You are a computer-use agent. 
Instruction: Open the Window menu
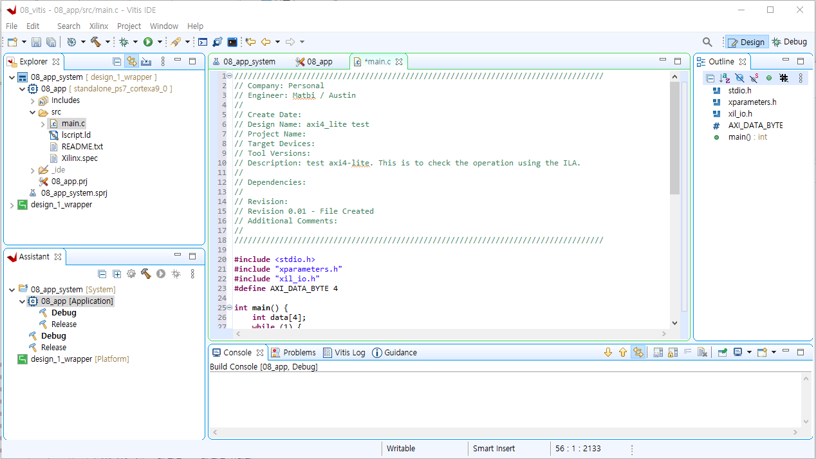[164, 26]
